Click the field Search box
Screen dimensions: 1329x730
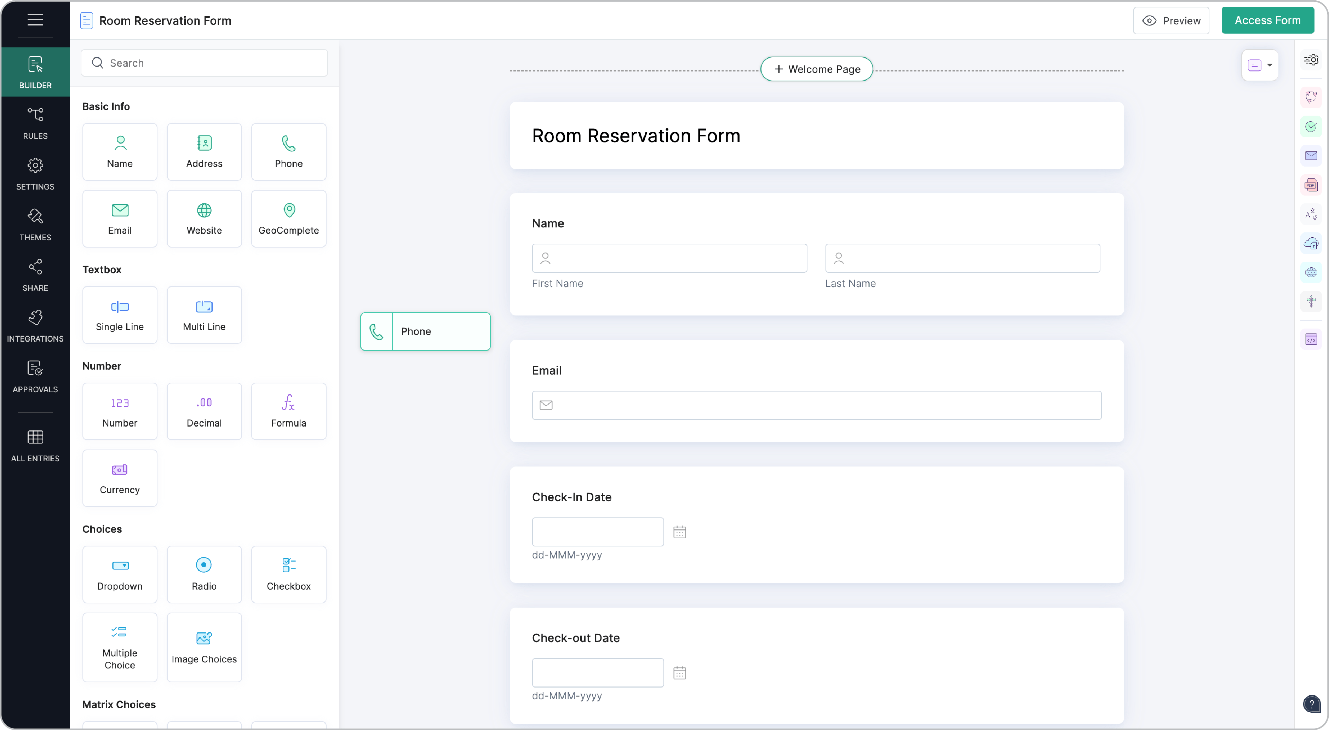point(204,63)
